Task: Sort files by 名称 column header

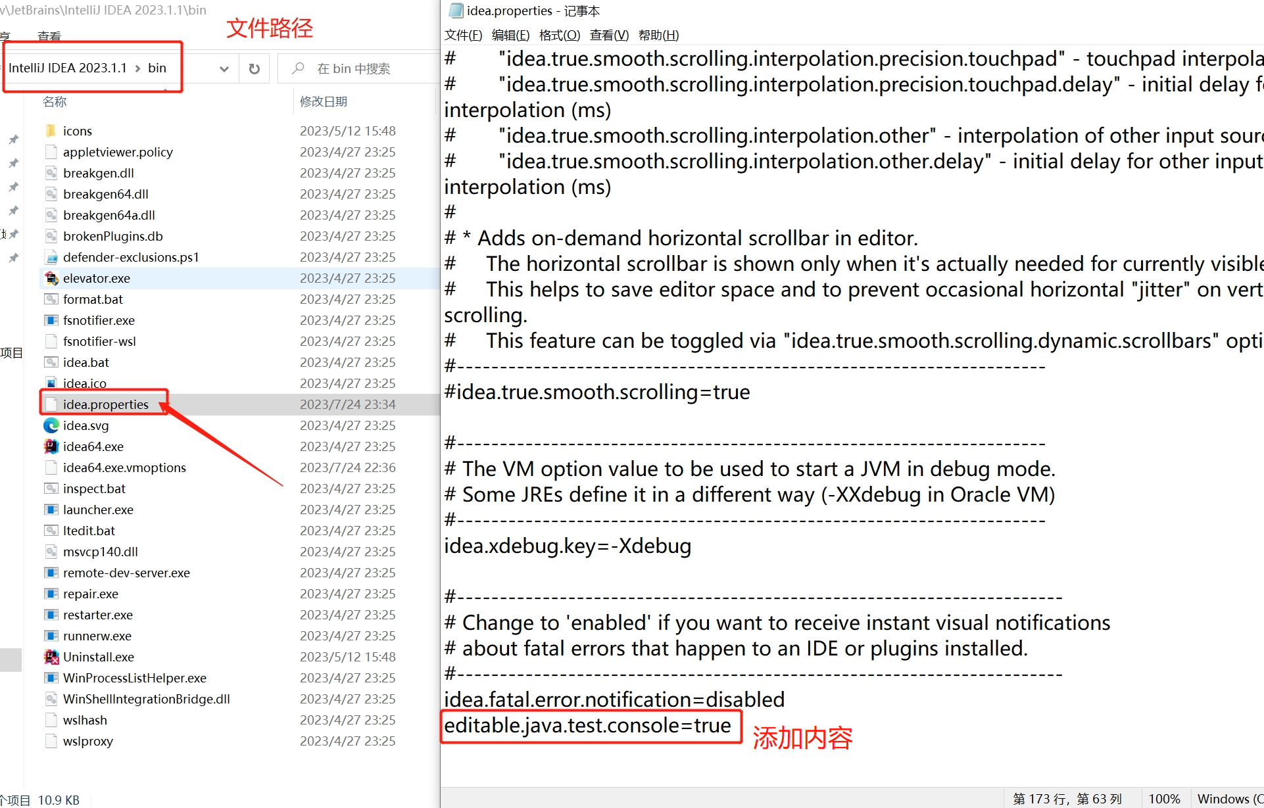Action: tap(55, 101)
